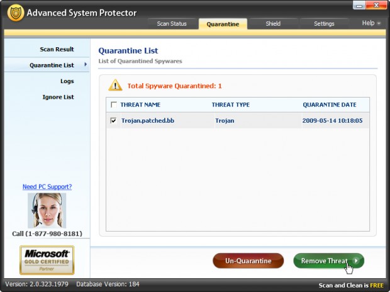The height and width of the screenshot is (292, 390).
Task: Click the yellow warning triangle icon
Action: (115, 85)
